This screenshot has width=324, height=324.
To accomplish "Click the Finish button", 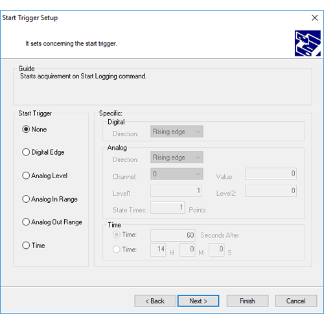I will [x=248, y=301].
